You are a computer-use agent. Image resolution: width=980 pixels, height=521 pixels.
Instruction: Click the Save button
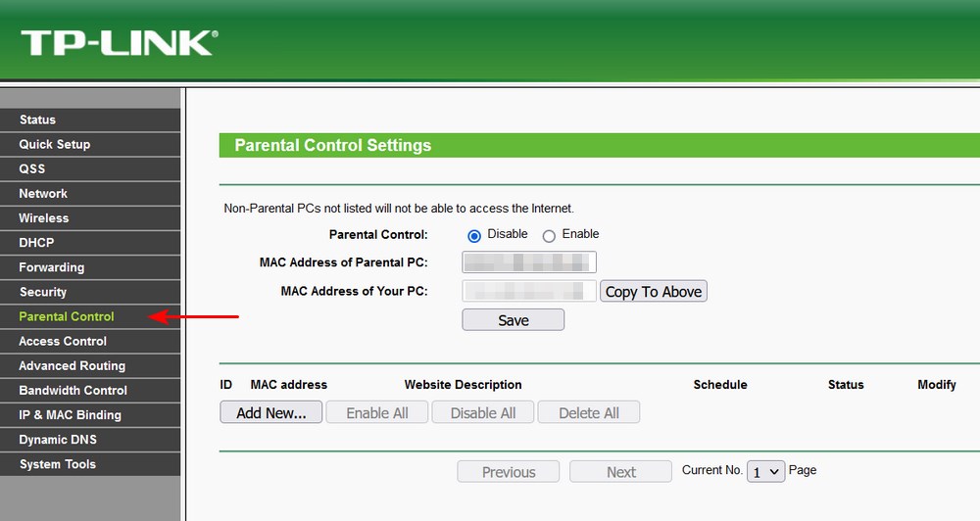(514, 320)
